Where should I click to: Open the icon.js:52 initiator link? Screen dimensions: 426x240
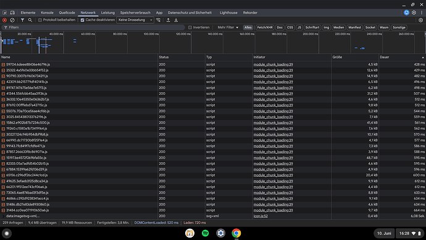(x=261, y=216)
